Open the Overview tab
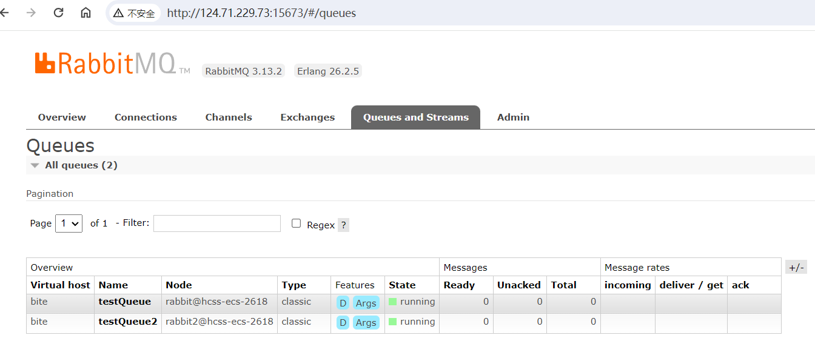Image resolution: width=815 pixels, height=341 pixels. 62,118
